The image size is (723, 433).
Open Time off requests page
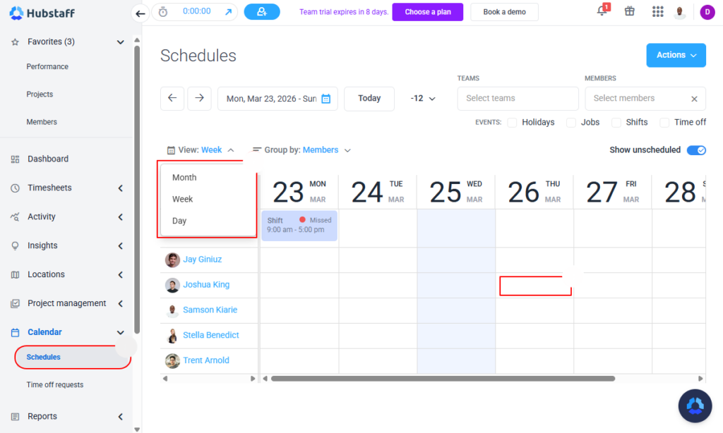(55, 384)
